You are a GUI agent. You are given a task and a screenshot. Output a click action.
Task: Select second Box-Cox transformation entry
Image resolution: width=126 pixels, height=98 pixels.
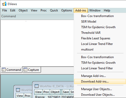click(x=100, y=57)
